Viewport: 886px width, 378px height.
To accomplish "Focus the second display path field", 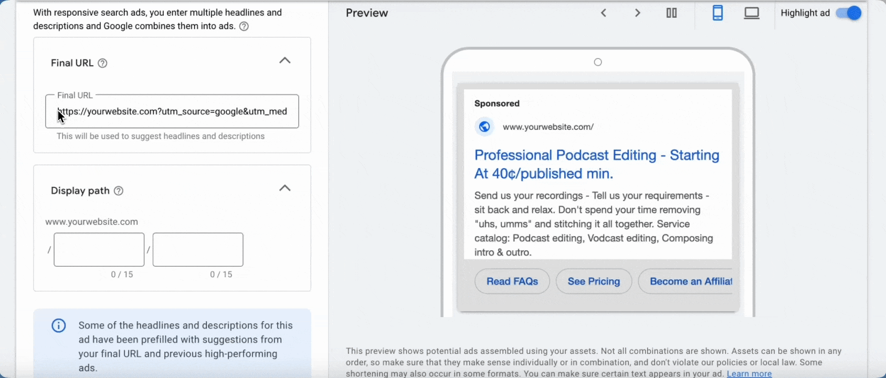I will point(198,250).
